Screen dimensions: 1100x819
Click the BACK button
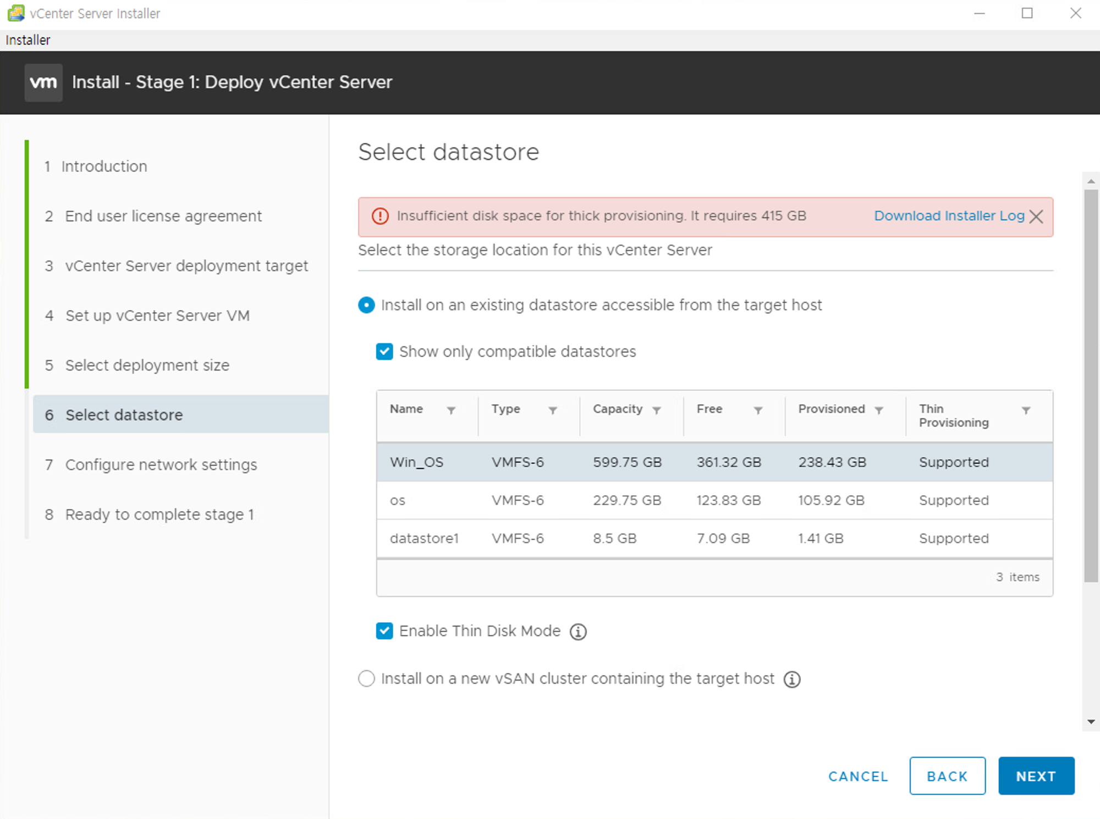click(x=947, y=776)
